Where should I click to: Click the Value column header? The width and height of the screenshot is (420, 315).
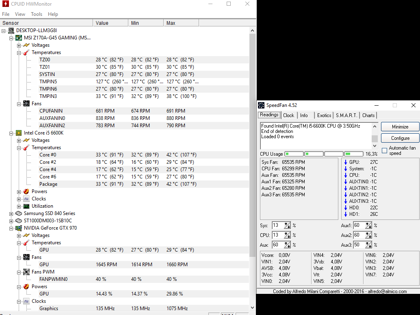tap(110, 23)
